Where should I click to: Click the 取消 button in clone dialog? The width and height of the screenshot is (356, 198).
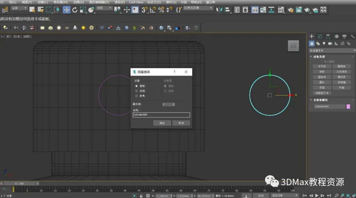(x=181, y=123)
